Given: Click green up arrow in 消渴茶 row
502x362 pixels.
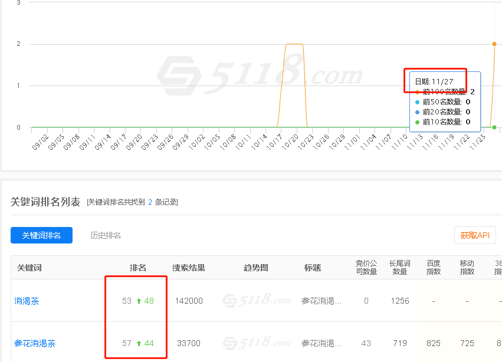Looking at the screenshot, I should coord(139,301).
